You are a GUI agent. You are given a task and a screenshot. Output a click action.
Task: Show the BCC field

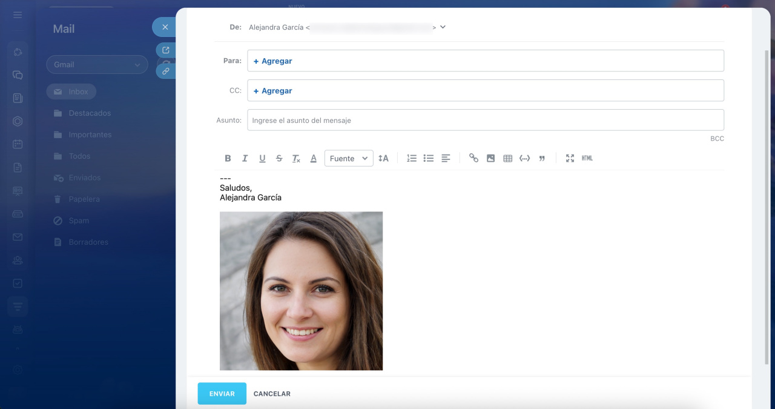pos(717,139)
